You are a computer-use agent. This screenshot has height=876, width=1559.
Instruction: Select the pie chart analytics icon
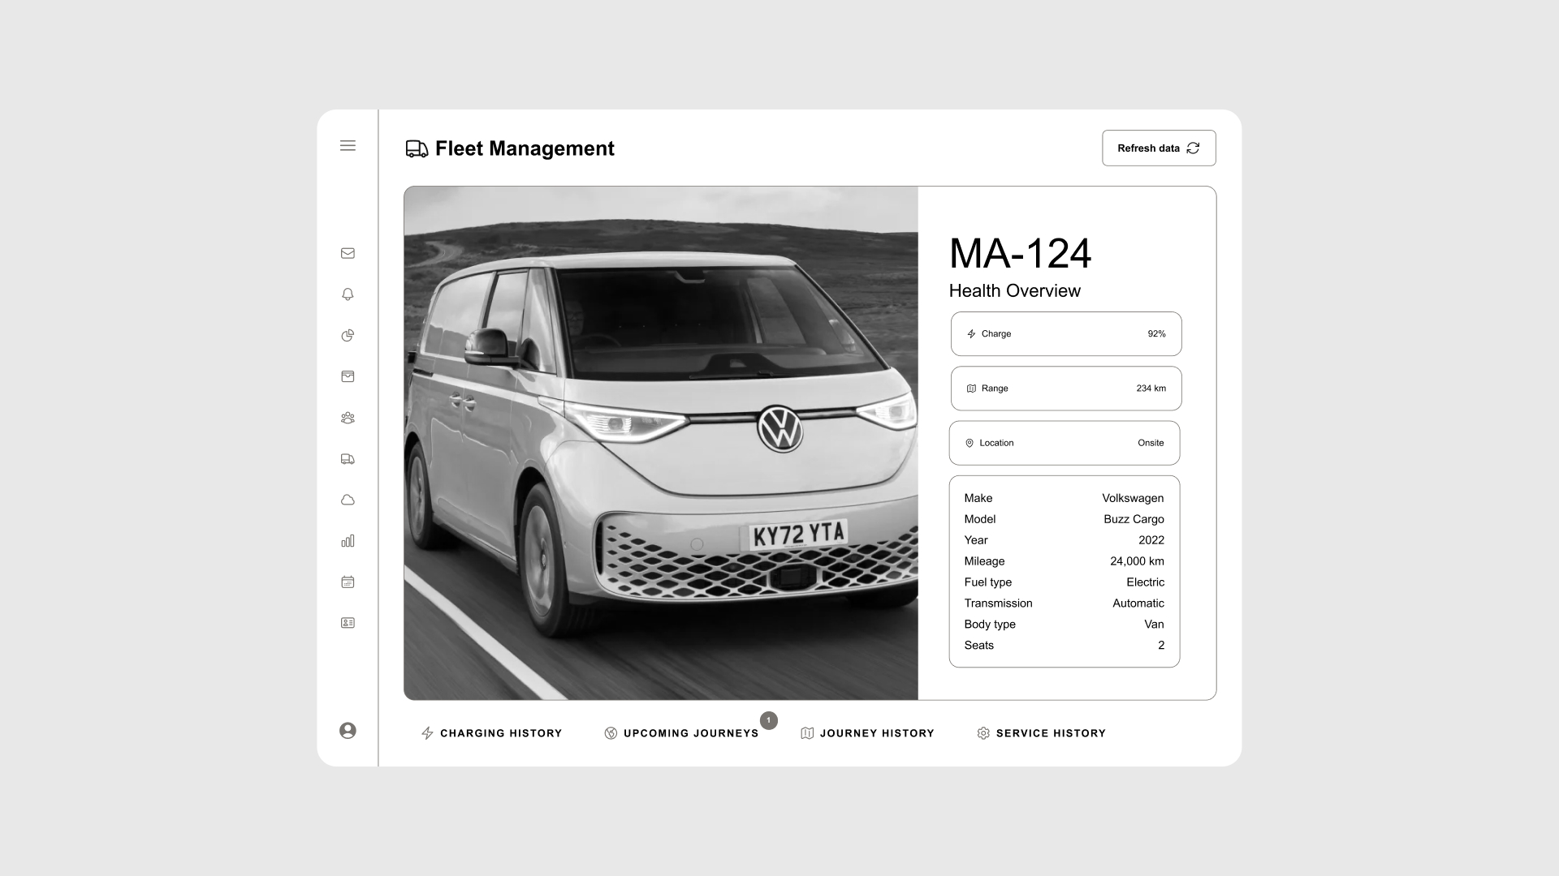(348, 335)
